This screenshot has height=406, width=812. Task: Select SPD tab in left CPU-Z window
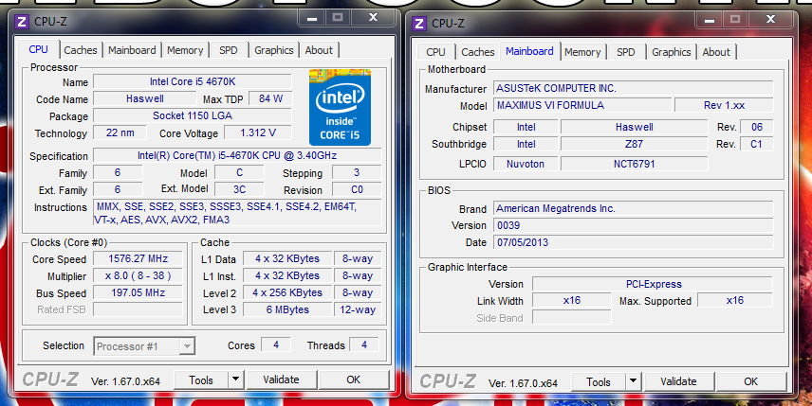coord(229,50)
